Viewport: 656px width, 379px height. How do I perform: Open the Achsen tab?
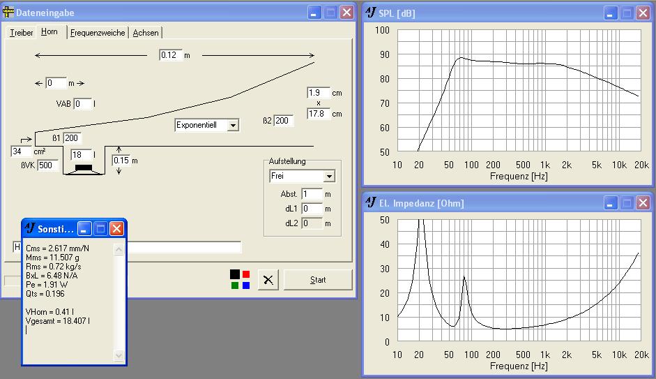click(146, 33)
